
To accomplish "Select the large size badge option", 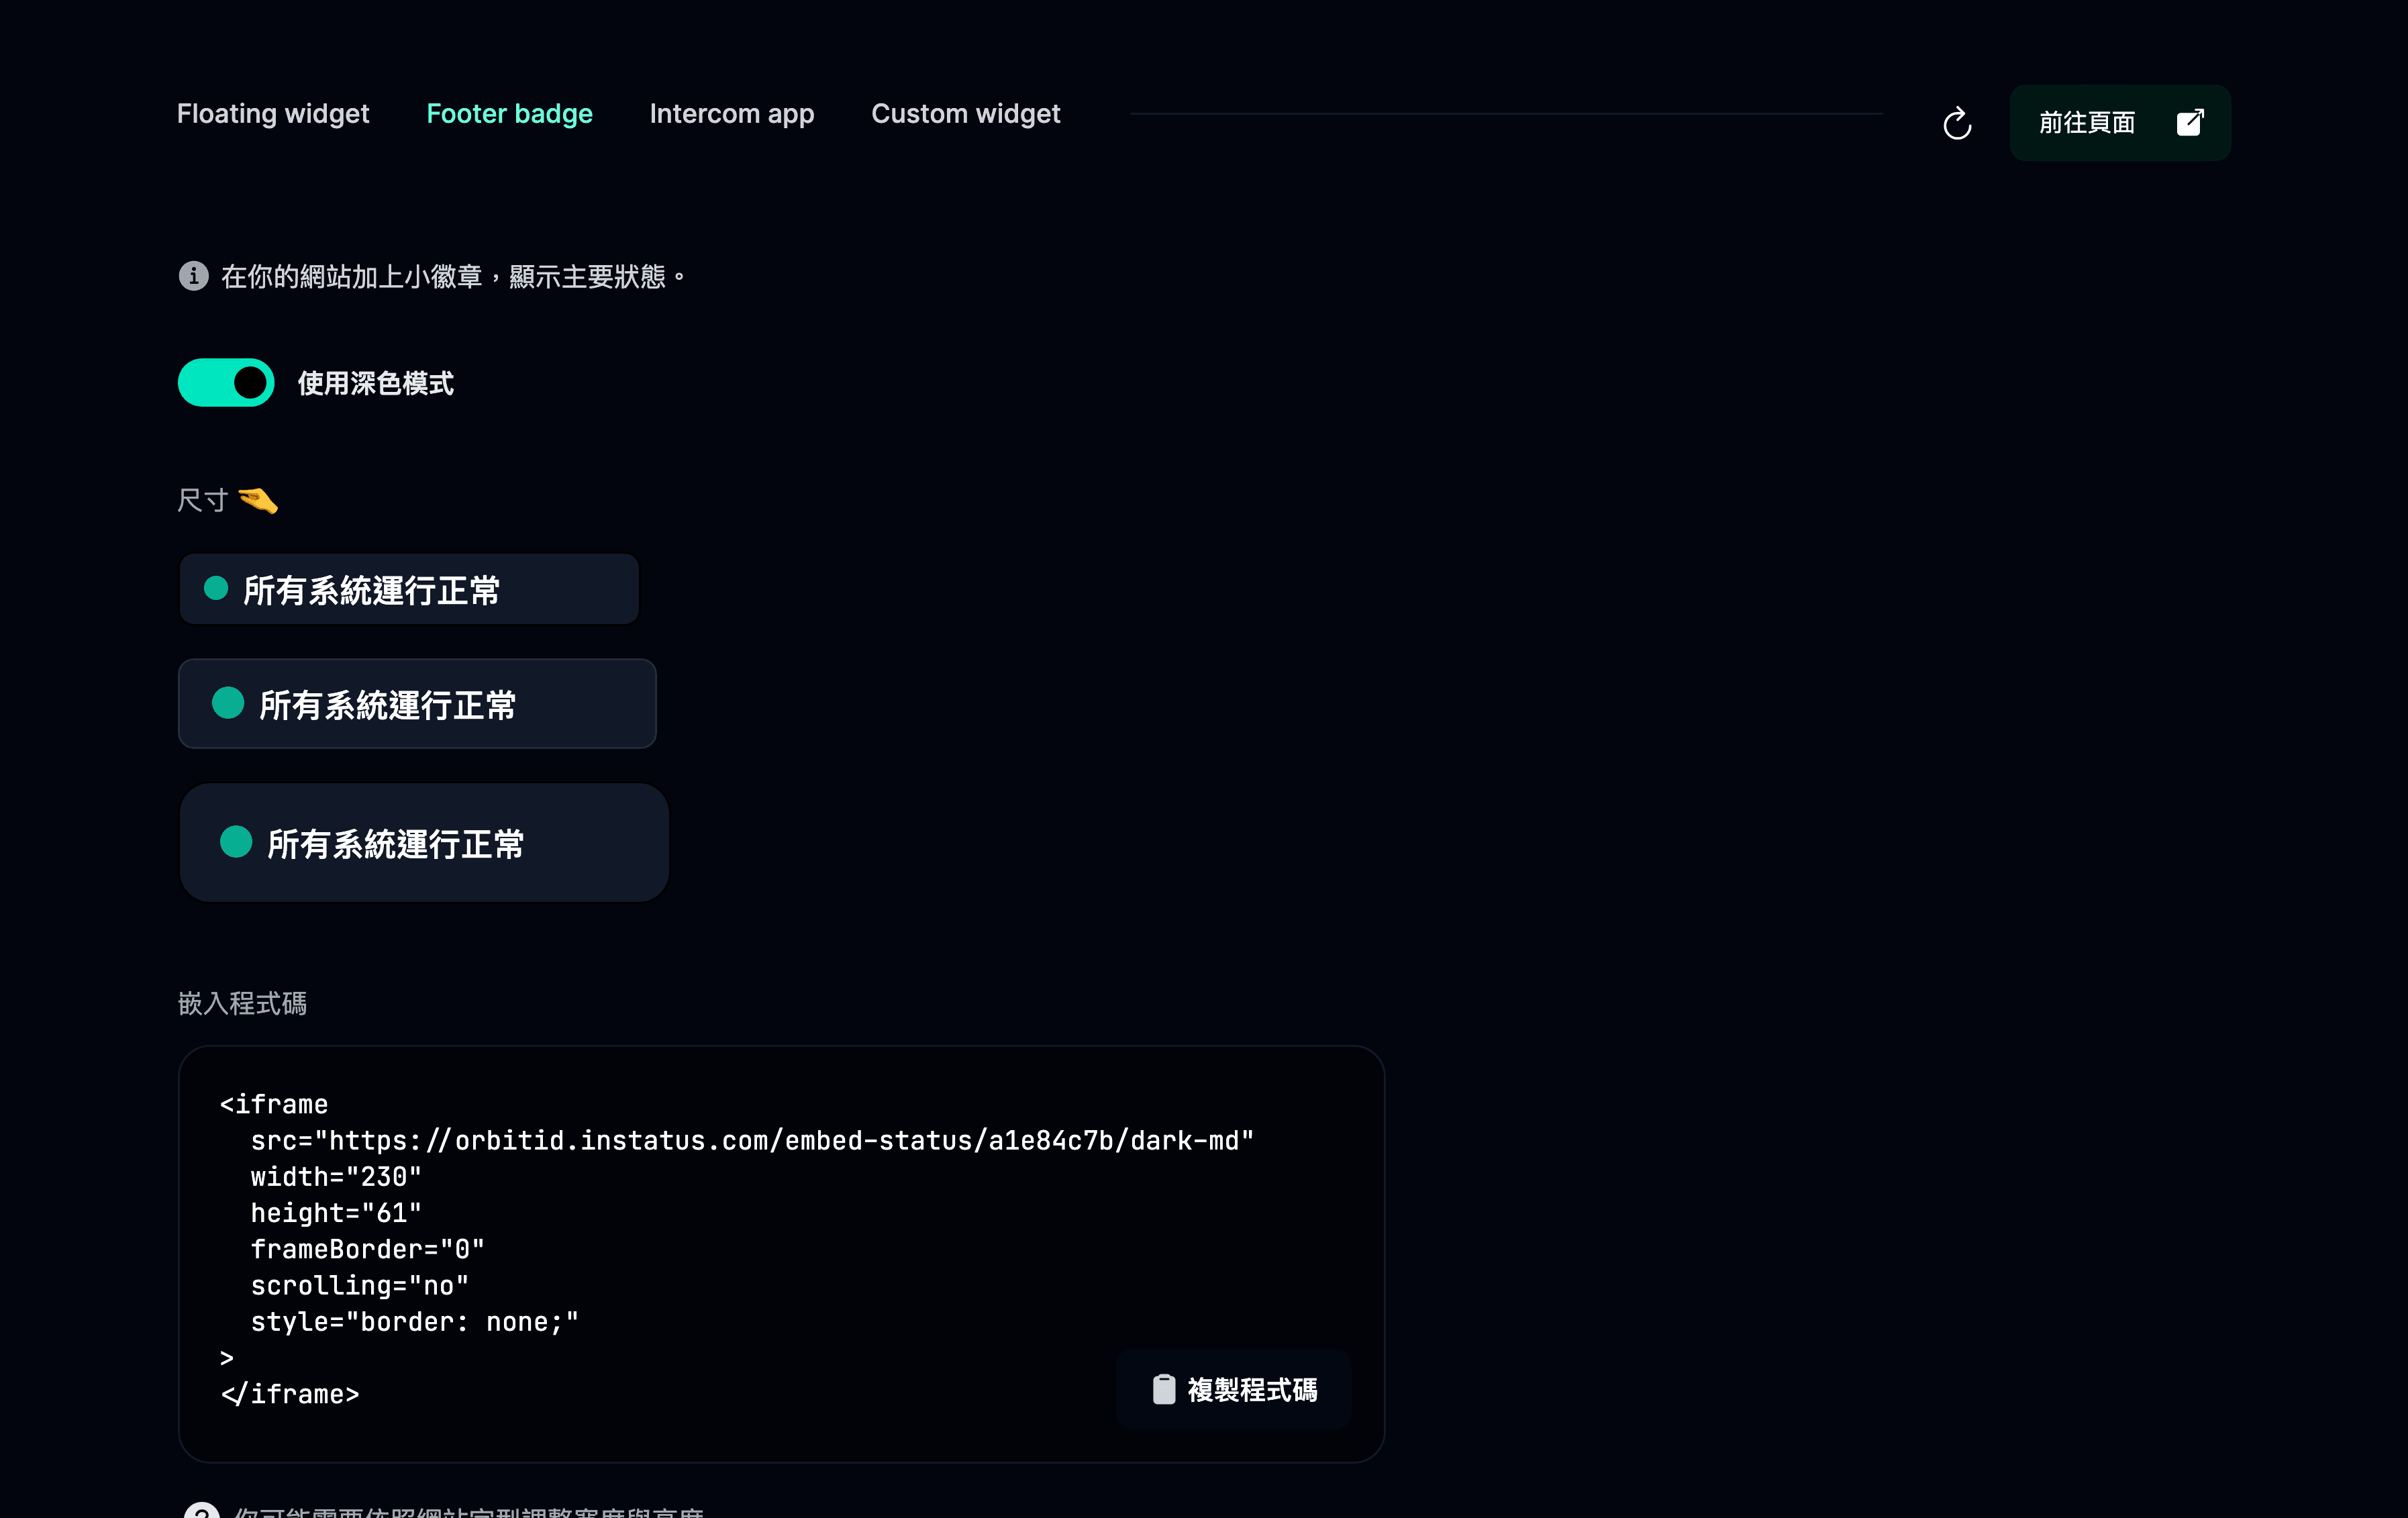I will coord(424,842).
